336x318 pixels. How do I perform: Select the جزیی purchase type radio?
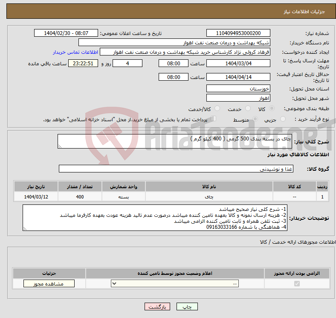283,119
